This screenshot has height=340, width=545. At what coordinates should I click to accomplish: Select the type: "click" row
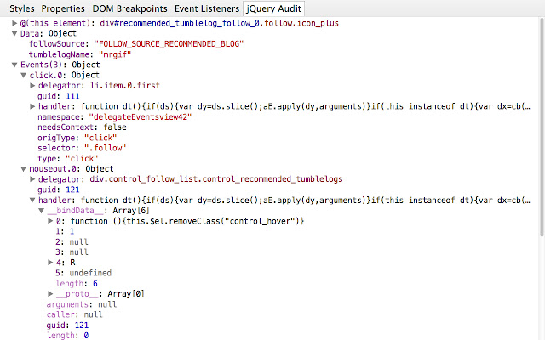pyautogui.click(x=68, y=159)
